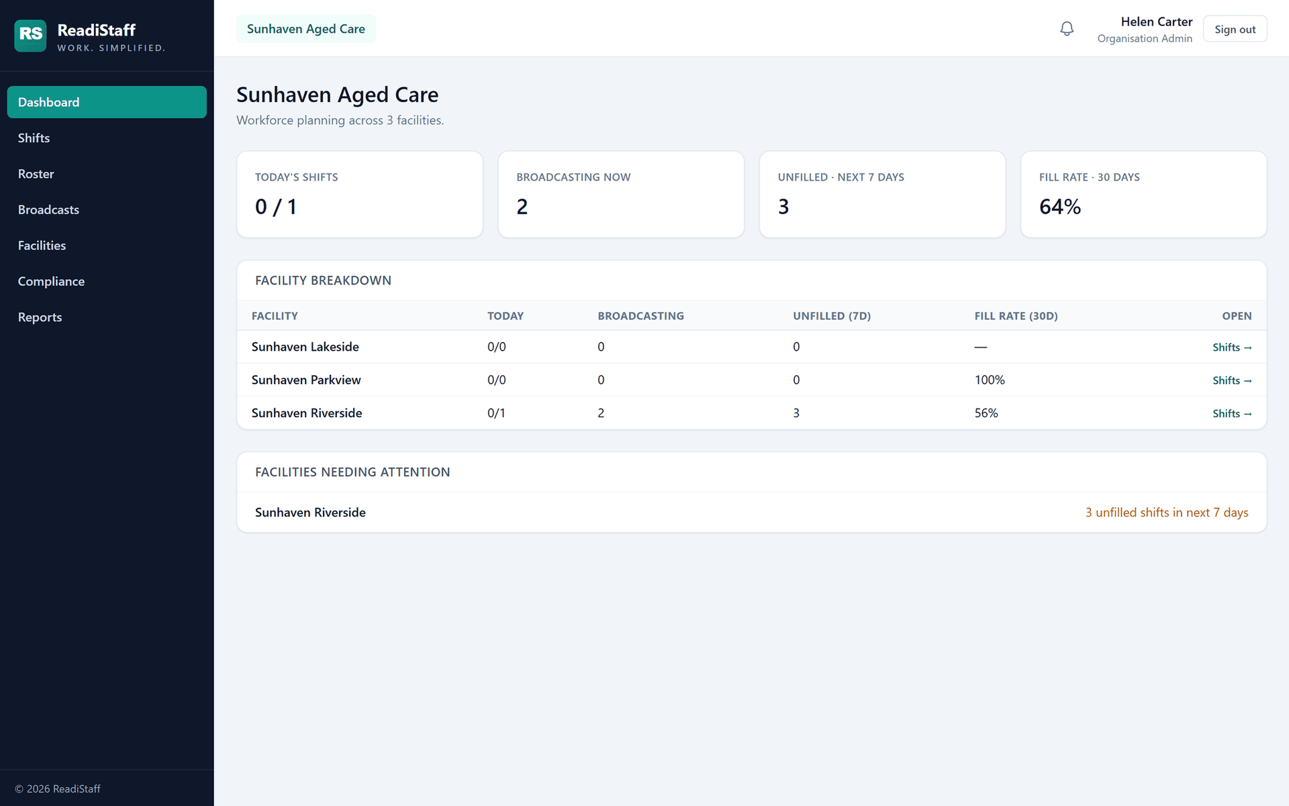Click the Fill Rate 30 Days card
This screenshot has height=806, width=1289.
click(x=1143, y=194)
